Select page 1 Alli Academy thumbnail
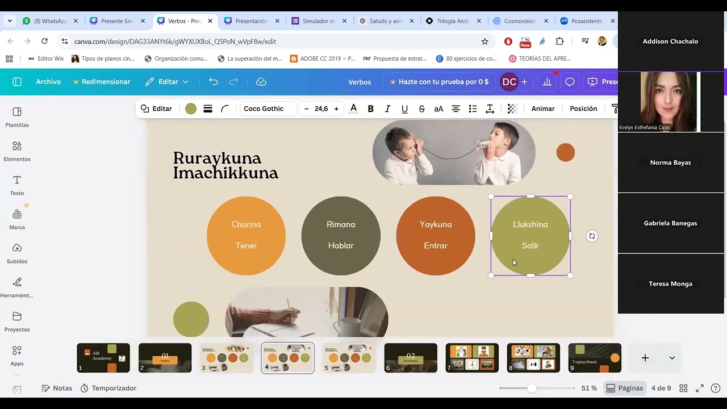727x409 pixels. (x=103, y=358)
